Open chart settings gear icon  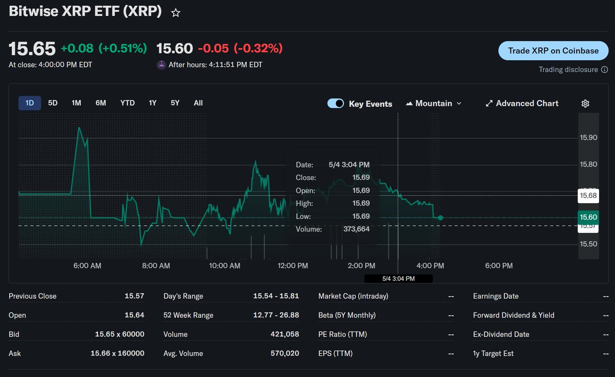[x=585, y=104]
